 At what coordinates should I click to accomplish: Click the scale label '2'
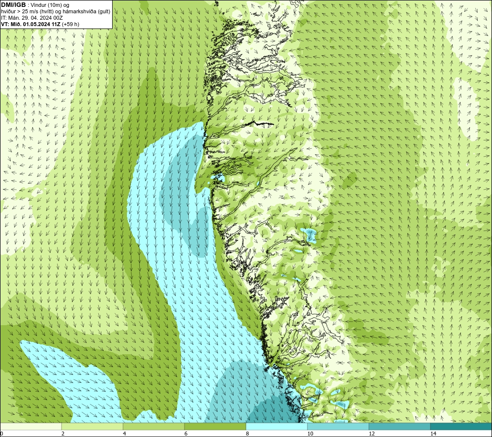click(63, 434)
